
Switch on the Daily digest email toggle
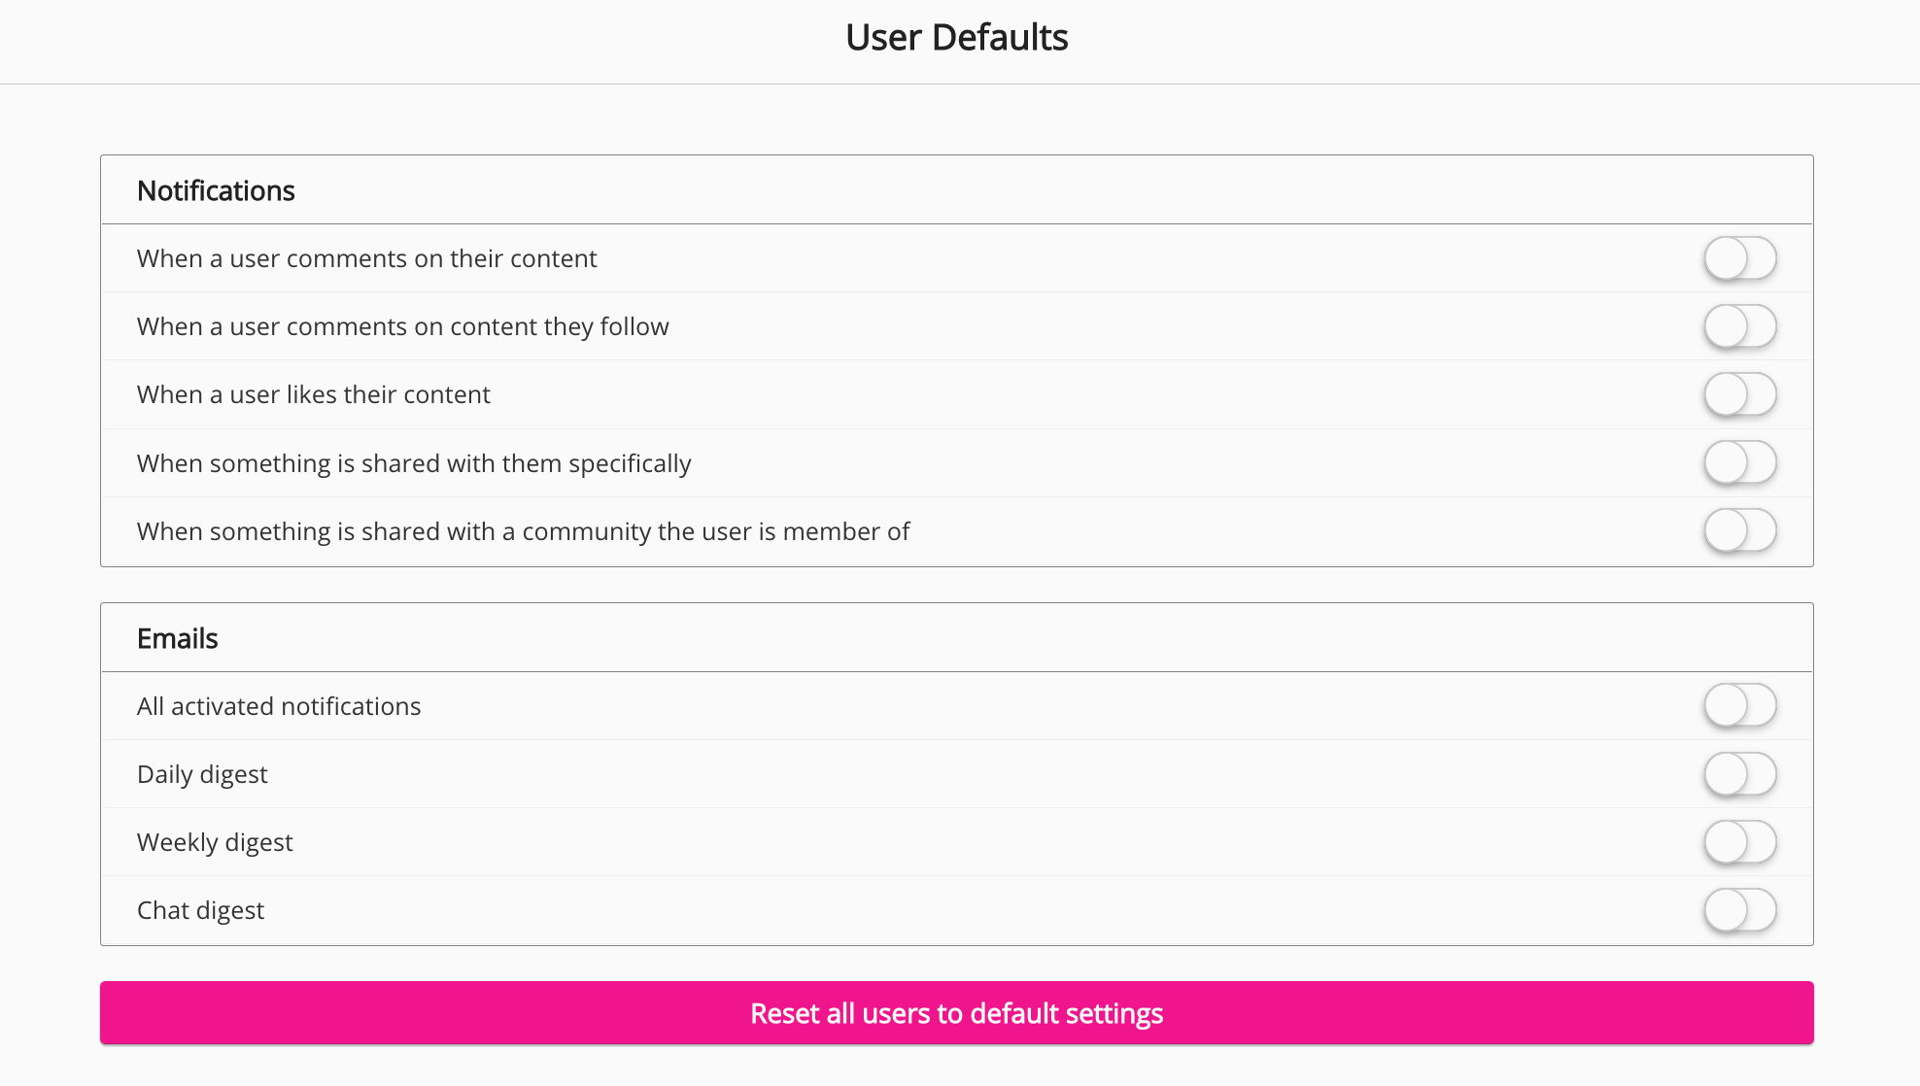(x=1739, y=774)
